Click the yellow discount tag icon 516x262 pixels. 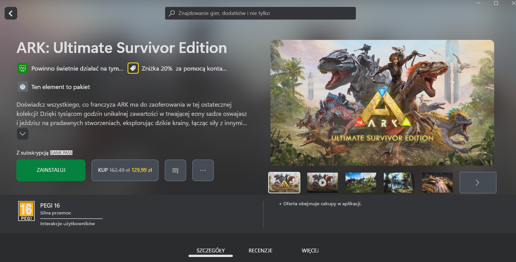[133, 68]
